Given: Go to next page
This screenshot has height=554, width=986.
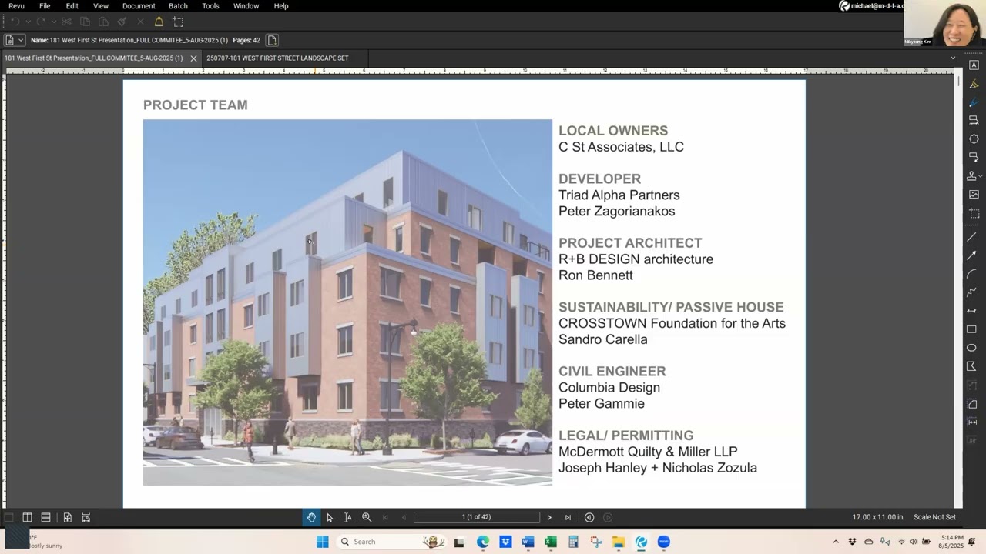Looking at the screenshot, I should (x=549, y=517).
